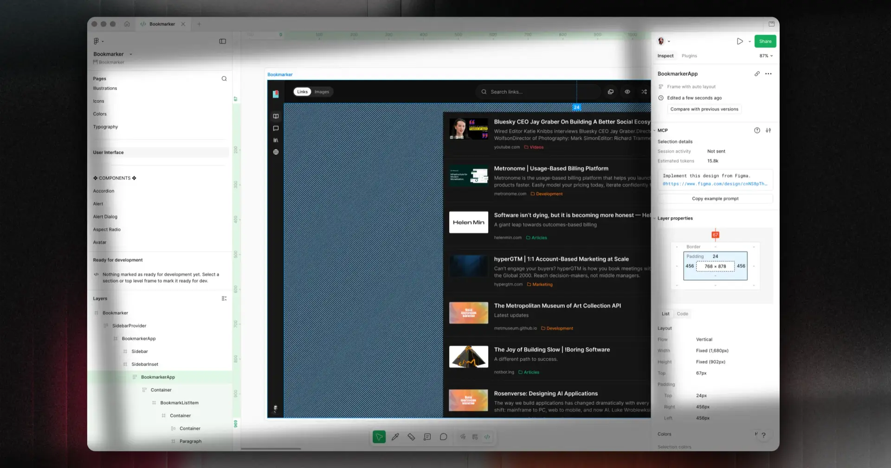The image size is (891, 468).
Task: Click the green Share button
Action: tap(765, 41)
